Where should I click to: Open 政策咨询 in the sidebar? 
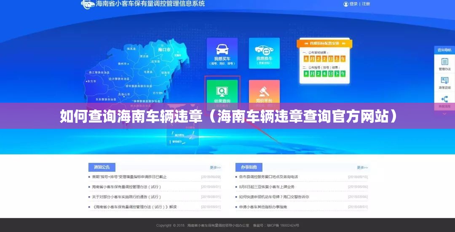coord(444,83)
